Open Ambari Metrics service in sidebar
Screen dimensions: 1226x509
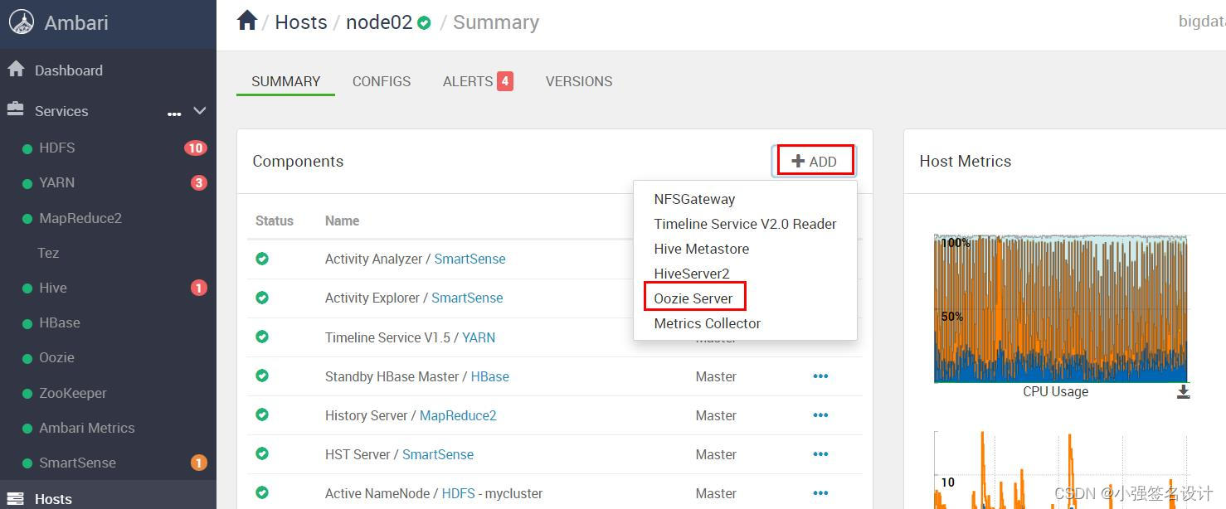coord(87,428)
